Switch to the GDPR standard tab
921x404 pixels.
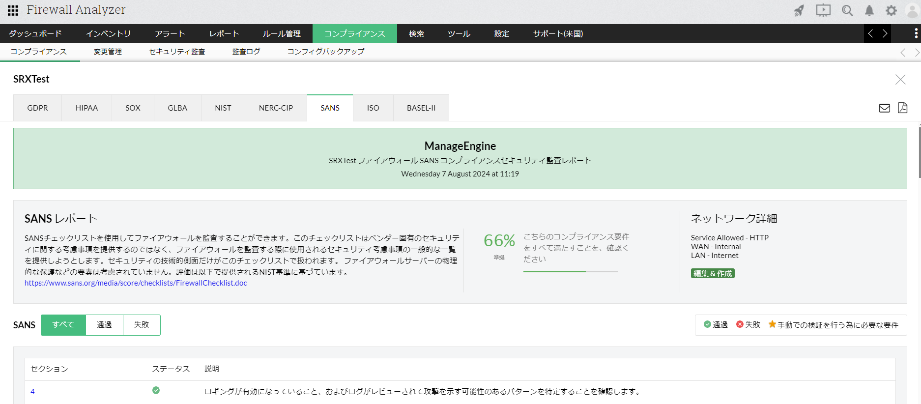(38, 108)
